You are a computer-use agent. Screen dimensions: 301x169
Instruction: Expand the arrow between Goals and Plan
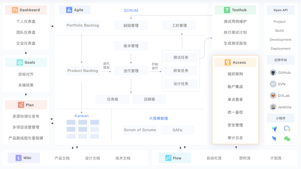click(26, 95)
